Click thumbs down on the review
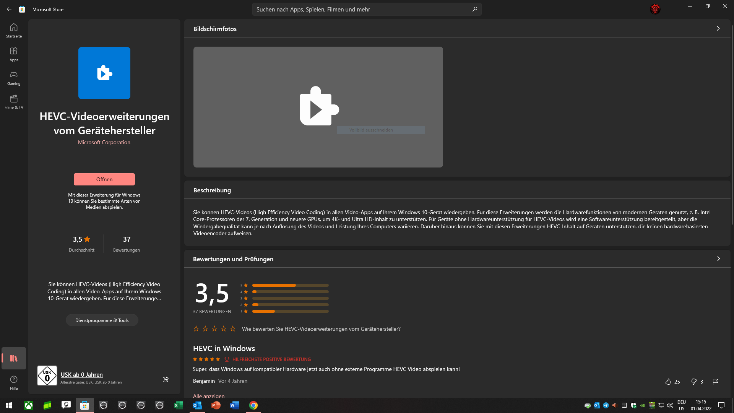734x413 pixels. 694,382
